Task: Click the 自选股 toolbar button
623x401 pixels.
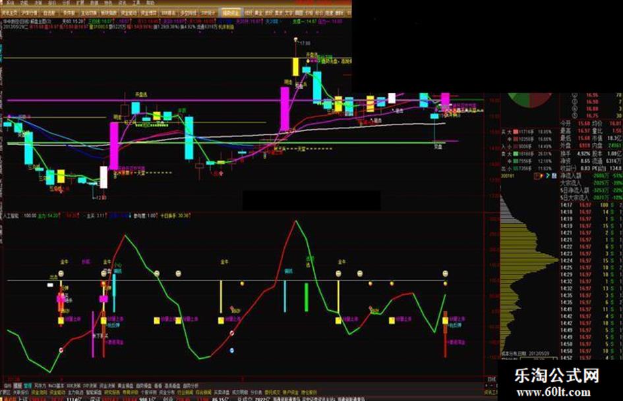Action: coord(49,13)
